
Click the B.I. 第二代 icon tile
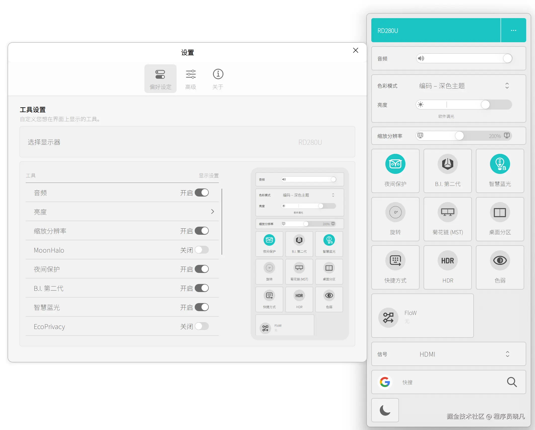coord(447,164)
